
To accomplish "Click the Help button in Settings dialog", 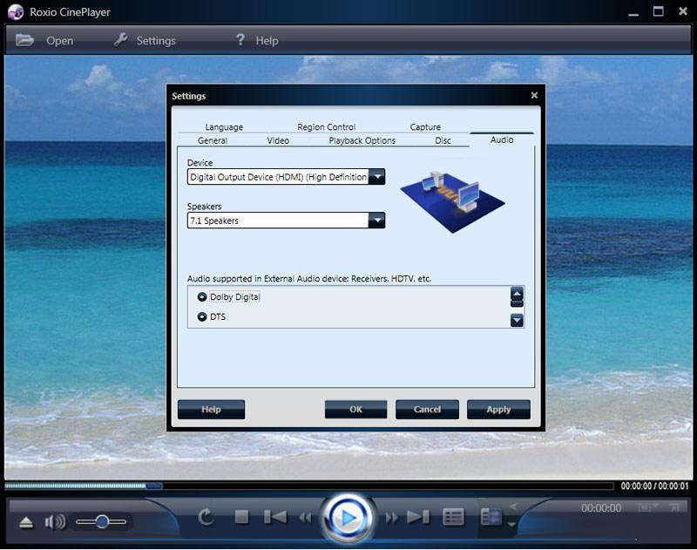I will (x=211, y=409).
